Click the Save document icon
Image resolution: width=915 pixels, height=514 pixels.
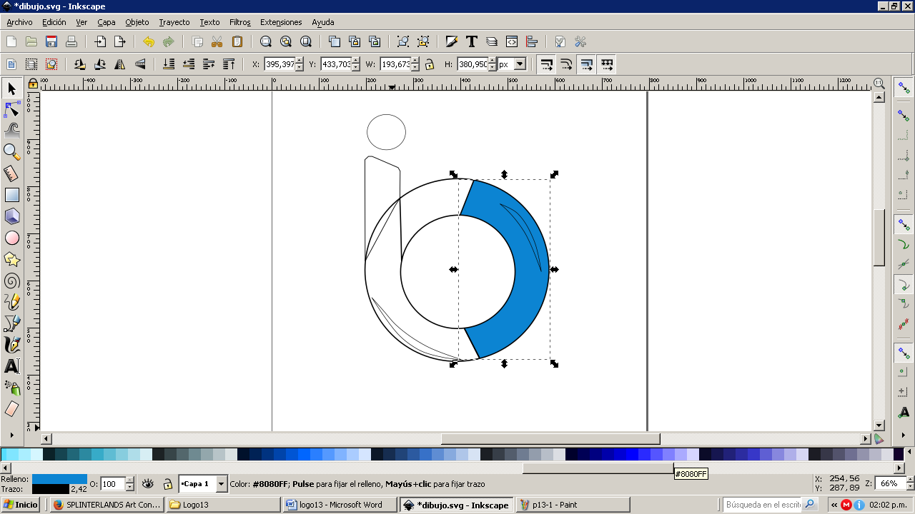[x=51, y=41]
